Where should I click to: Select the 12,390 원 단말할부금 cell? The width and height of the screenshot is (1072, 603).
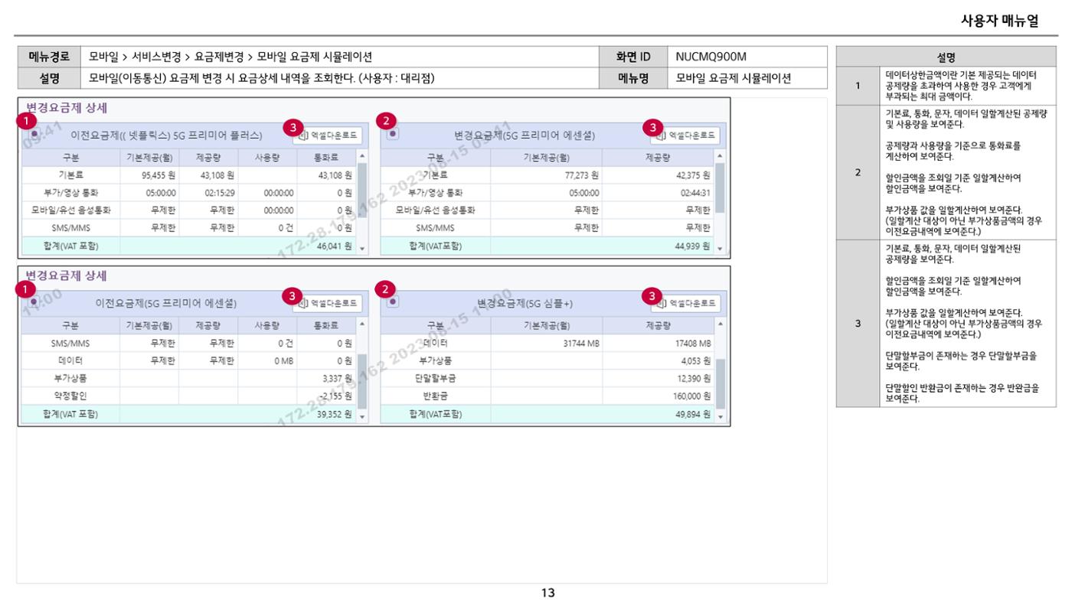(x=659, y=379)
